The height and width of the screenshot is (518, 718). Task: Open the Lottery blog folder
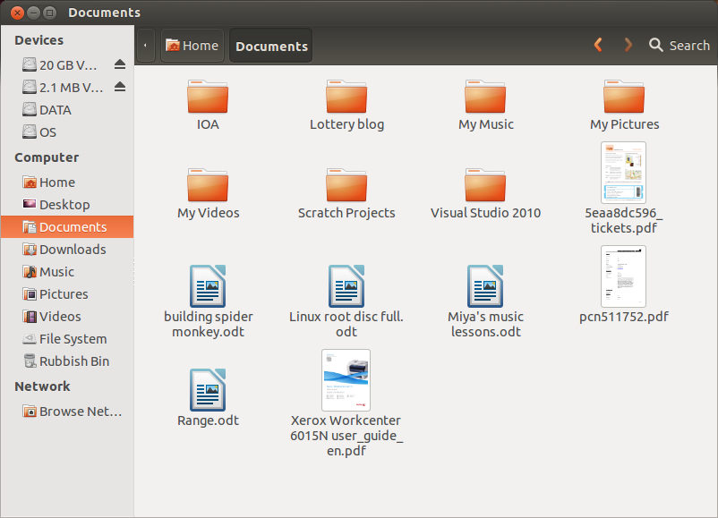click(346, 97)
